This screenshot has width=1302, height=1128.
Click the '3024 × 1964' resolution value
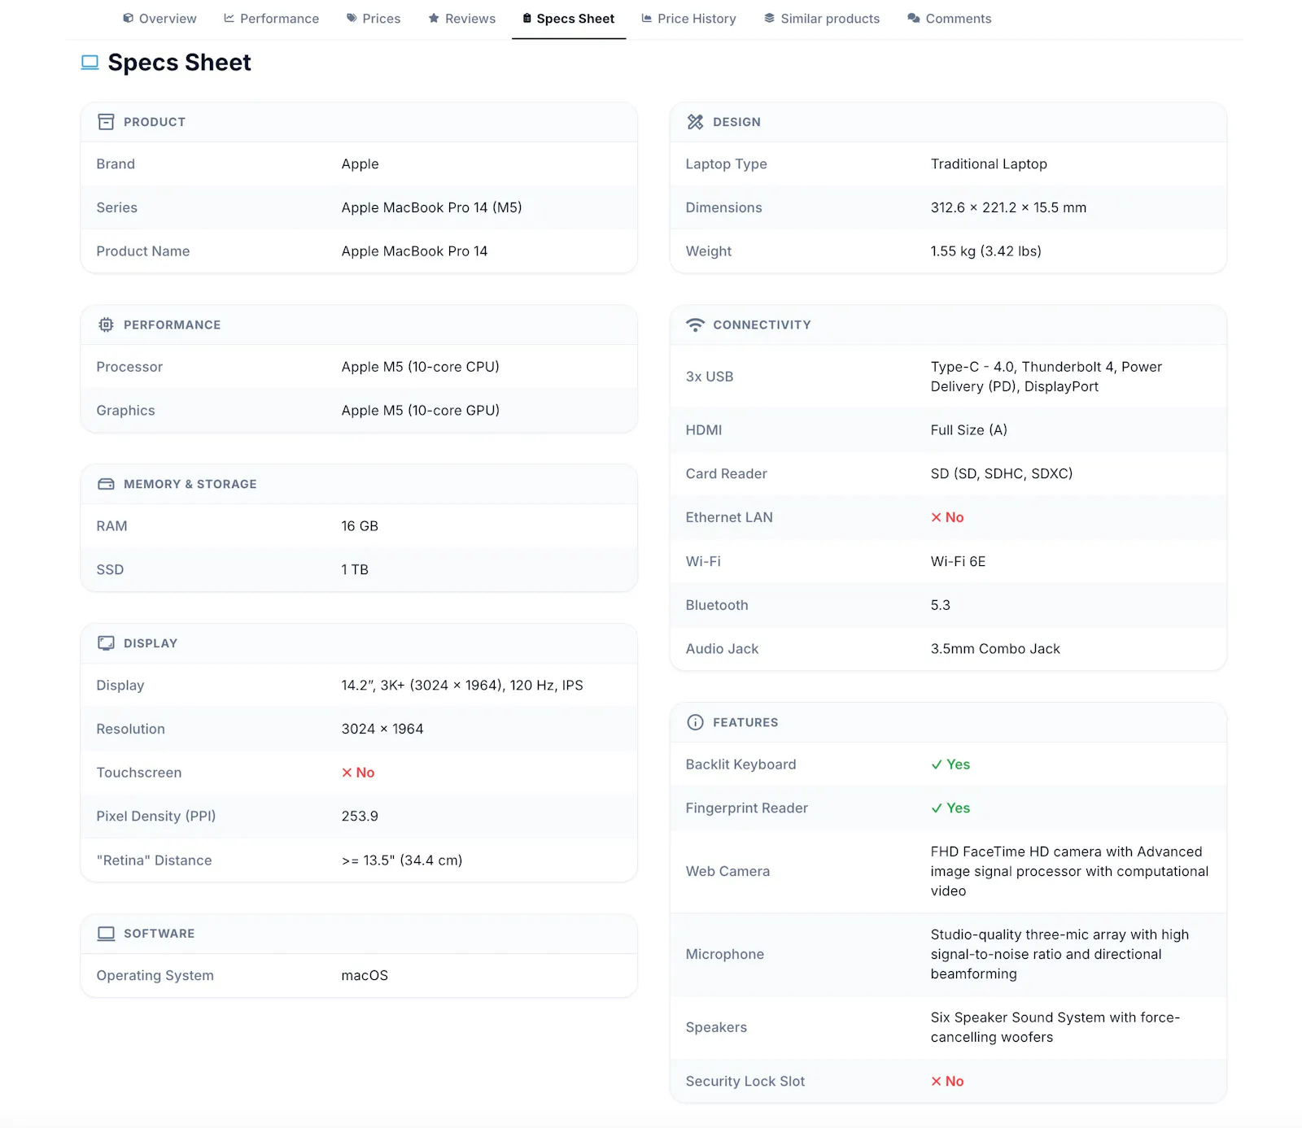[382, 729]
